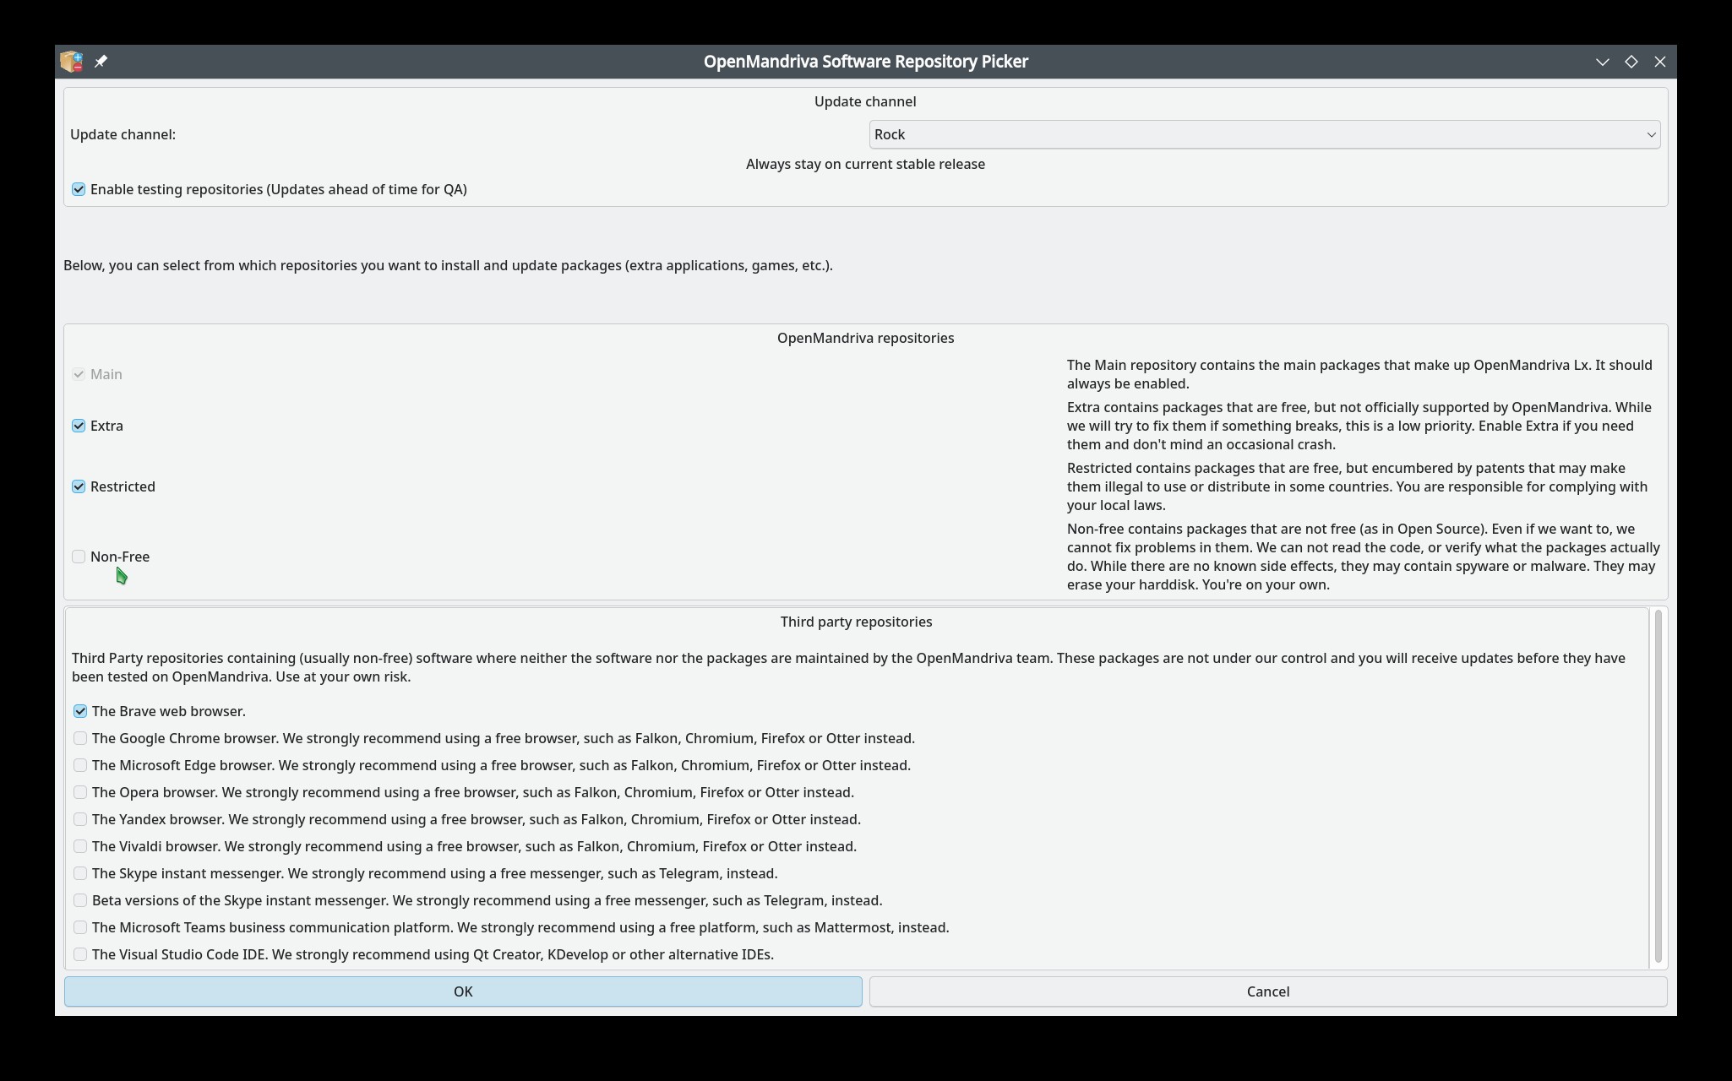Screen dimensions: 1732x1081
Task: Click the maximize diamond icon in title bar
Action: 1631,62
